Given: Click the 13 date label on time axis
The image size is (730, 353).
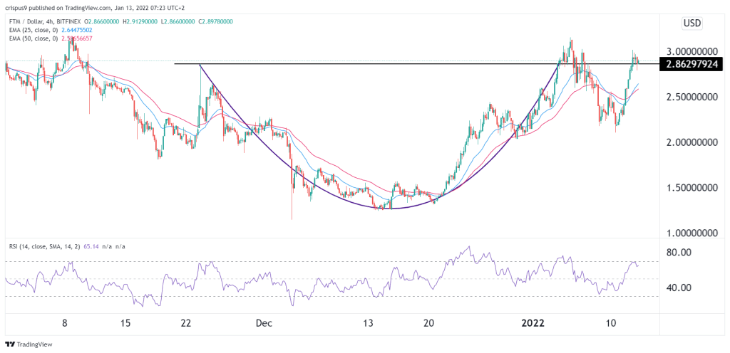Looking at the screenshot, I should [369, 323].
